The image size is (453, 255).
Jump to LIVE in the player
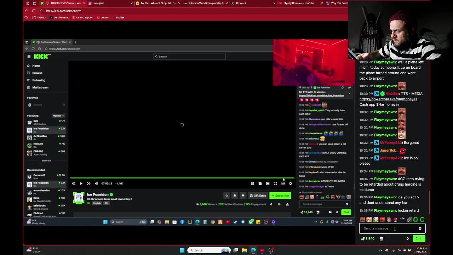[119, 183]
